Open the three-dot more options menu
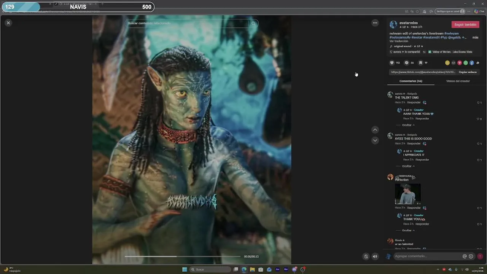This screenshot has width=487, height=274. pos(375,23)
